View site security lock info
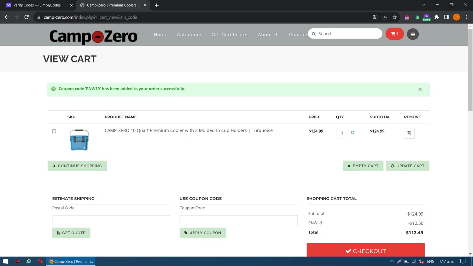473x266 pixels. coord(39,17)
